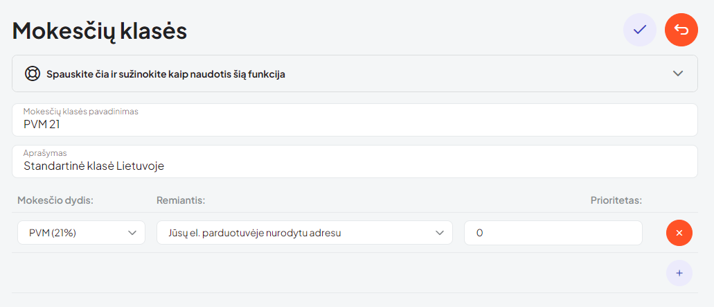
Task: Click the Aprašymas description field
Action: click(x=355, y=166)
